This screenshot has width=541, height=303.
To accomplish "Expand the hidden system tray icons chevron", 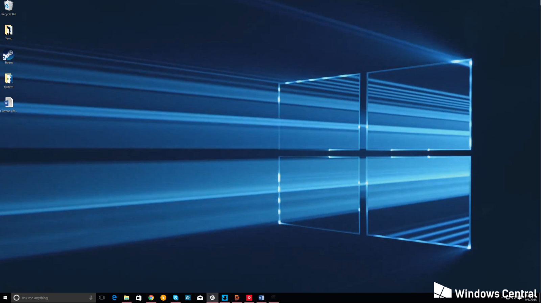I will point(502,298).
